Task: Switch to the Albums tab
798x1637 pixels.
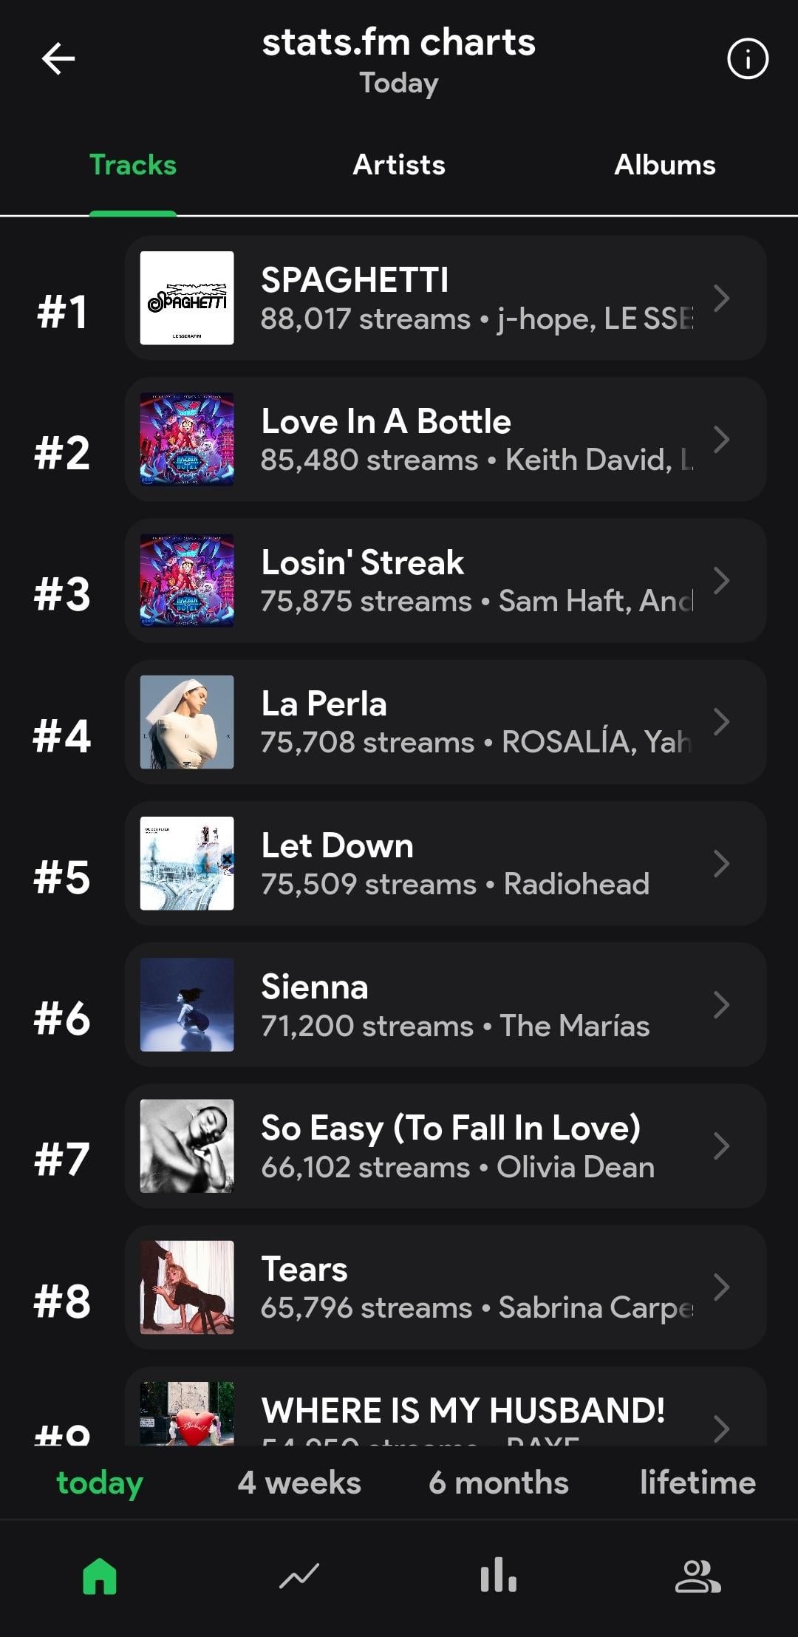Action: tap(664, 165)
